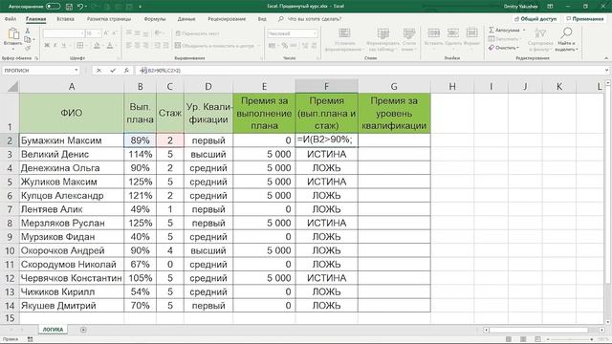This screenshot has width=612, height=344.
Task: Toggle Underline (Ч) formatting
Action: (64, 46)
